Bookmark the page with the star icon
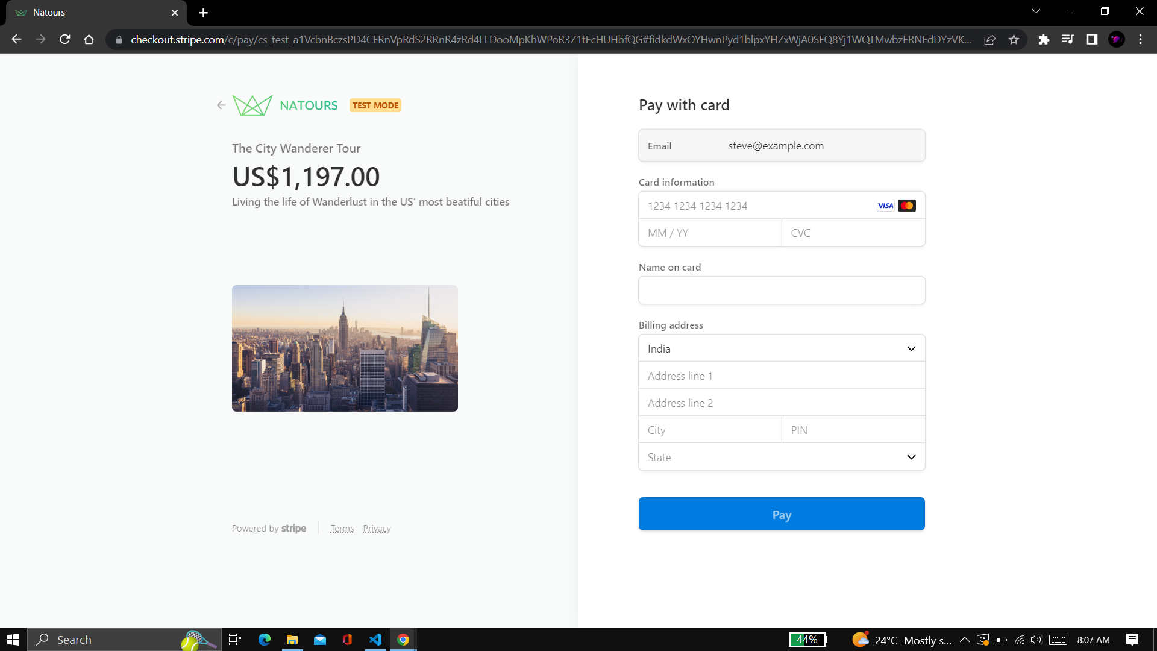Viewport: 1157px width, 651px height. click(x=1014, y=39)
